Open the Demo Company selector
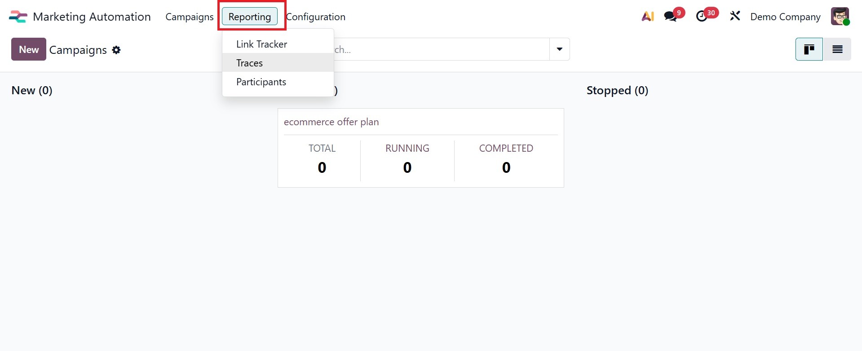This screenshot has height=351, width=862. [x=785, y=17]
